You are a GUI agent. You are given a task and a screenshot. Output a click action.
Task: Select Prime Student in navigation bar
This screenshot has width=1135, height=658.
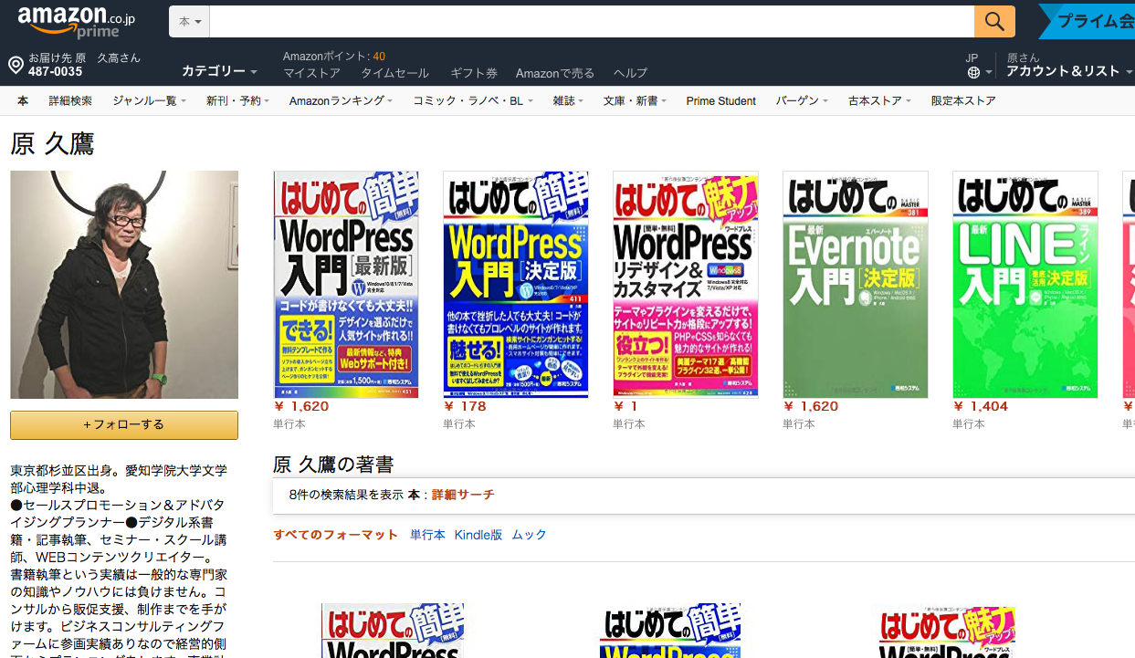pos(720,100)
